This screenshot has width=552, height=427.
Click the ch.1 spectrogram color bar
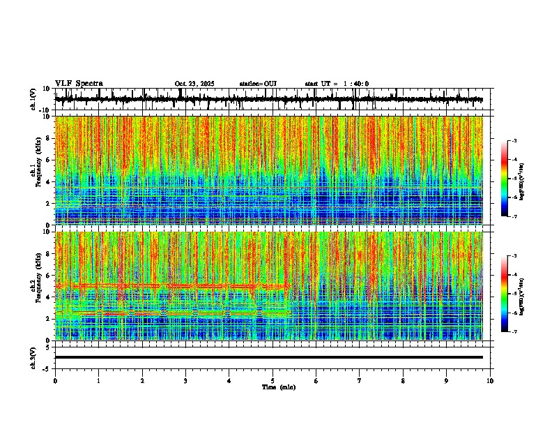point(505,179)
